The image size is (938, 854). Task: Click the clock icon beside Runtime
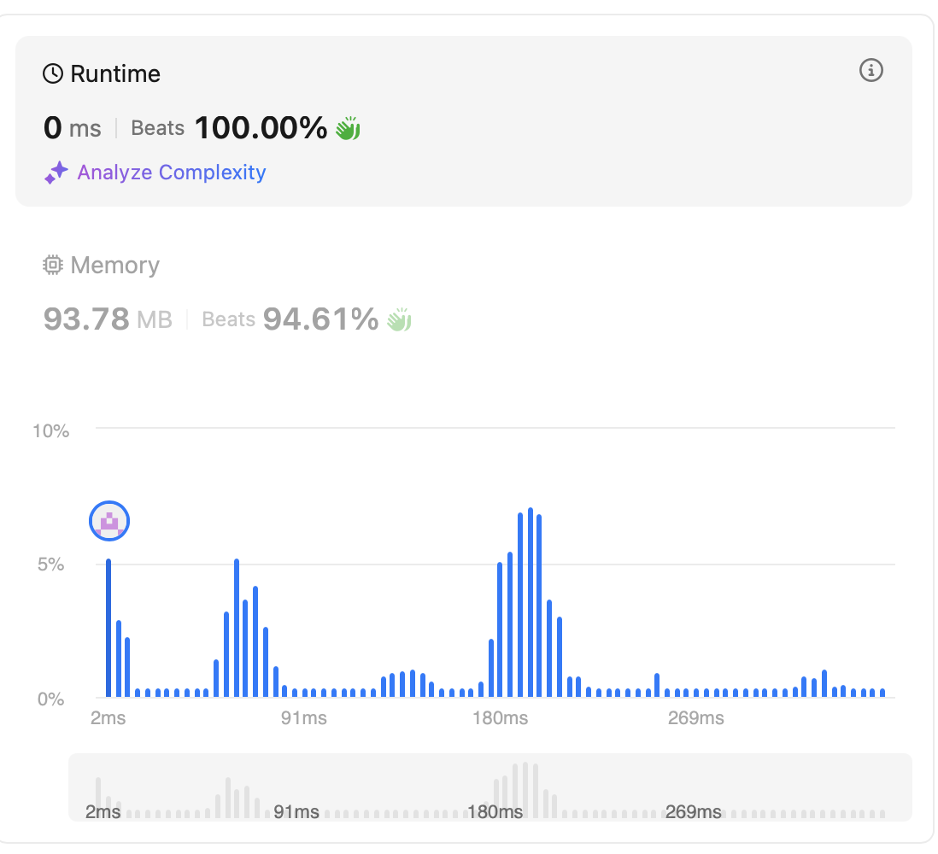point(53,74)
